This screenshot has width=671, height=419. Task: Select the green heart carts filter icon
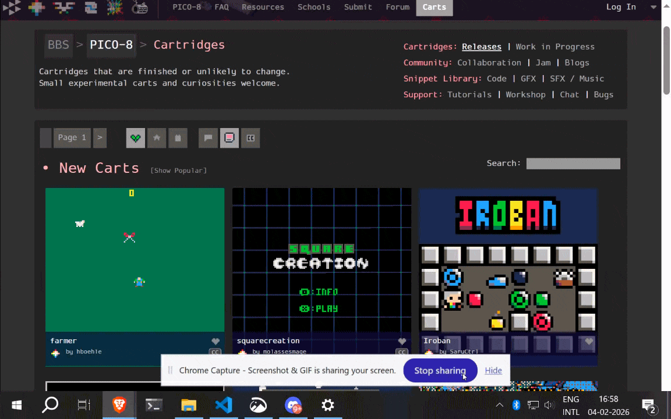point(135,138)
